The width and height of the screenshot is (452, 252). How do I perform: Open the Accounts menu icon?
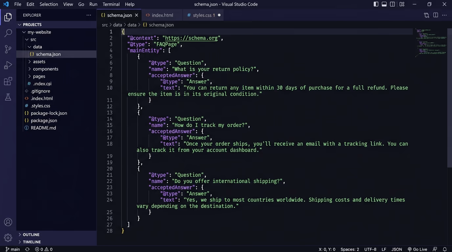point(8,222)
